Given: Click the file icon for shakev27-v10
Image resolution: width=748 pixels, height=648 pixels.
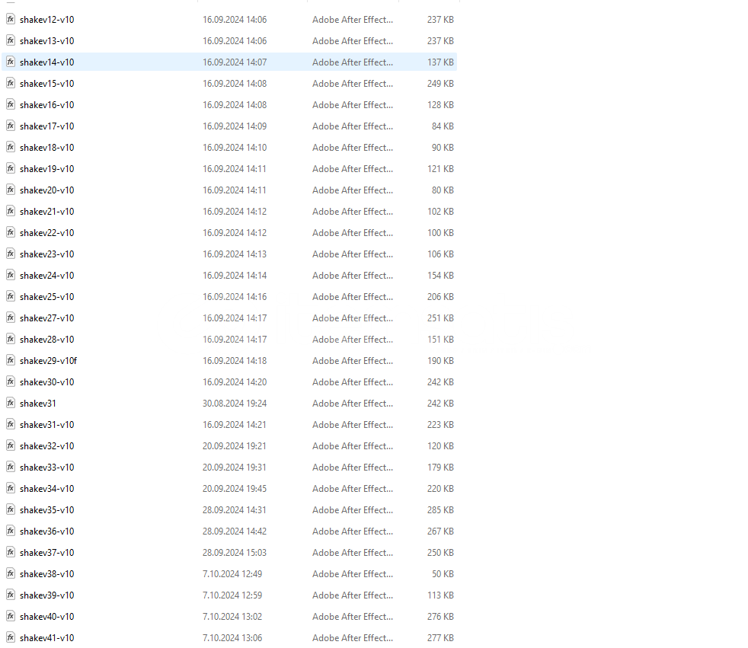Looking at the screenshot, I should tap(11, 318).
